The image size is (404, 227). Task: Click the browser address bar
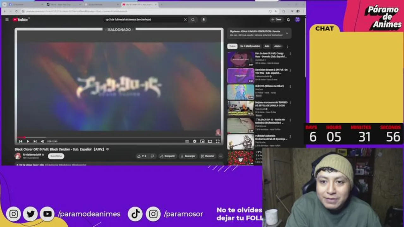[x=146, y=11]
